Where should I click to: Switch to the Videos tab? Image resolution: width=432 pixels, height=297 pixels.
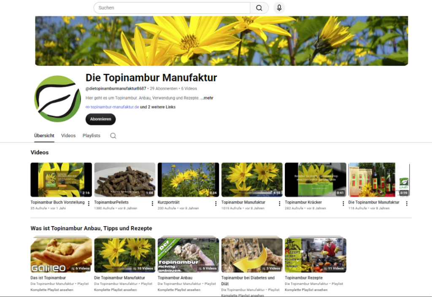(68, 135)
